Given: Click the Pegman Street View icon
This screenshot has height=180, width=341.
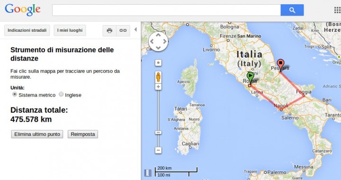Looking at the screenshot, I should coord(158,77).
